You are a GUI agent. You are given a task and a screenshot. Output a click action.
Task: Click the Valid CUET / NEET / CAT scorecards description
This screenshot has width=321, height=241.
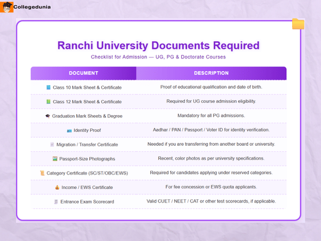click(x=211, y=201)
